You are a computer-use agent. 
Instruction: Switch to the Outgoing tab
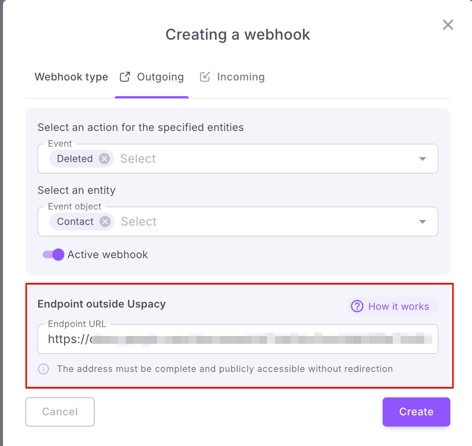coord(160,77)
